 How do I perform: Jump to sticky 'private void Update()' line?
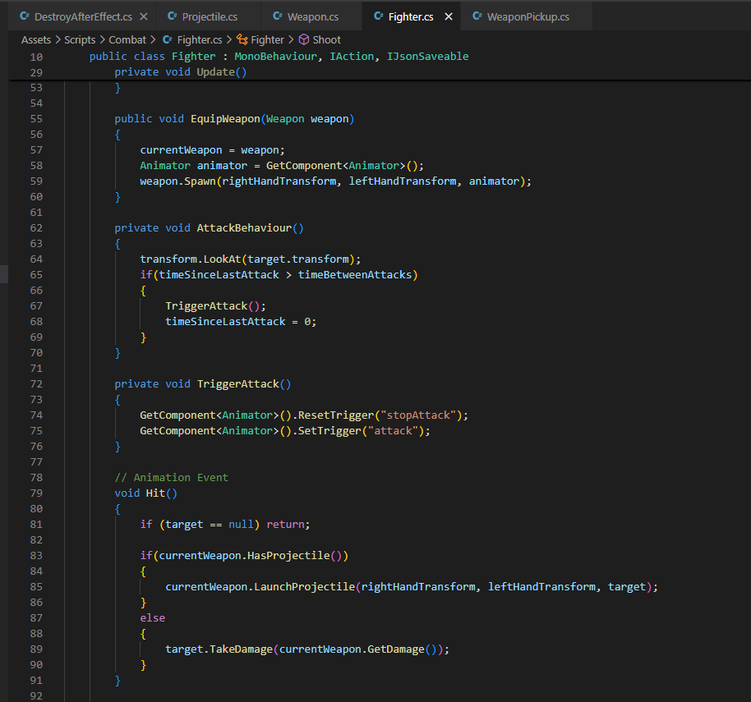tap(181, 72)
